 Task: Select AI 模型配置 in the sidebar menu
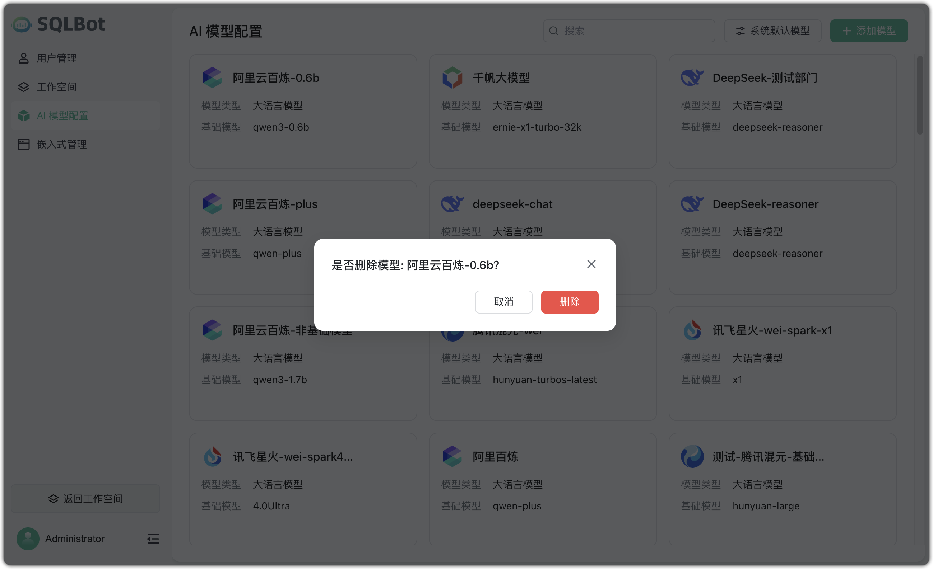click(x=62, y=116)
